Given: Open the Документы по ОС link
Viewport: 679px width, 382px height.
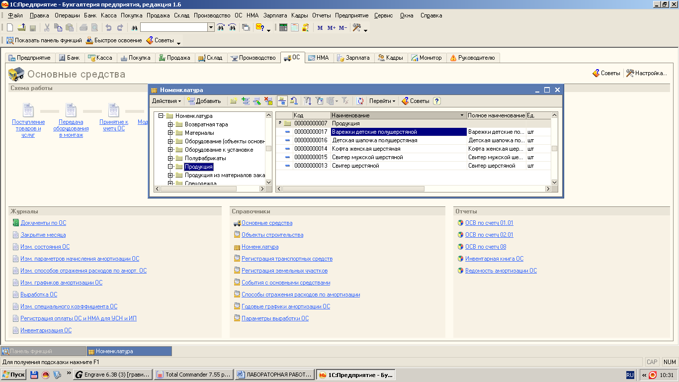Looking at the screenshot, I should (x=43, y=223).
